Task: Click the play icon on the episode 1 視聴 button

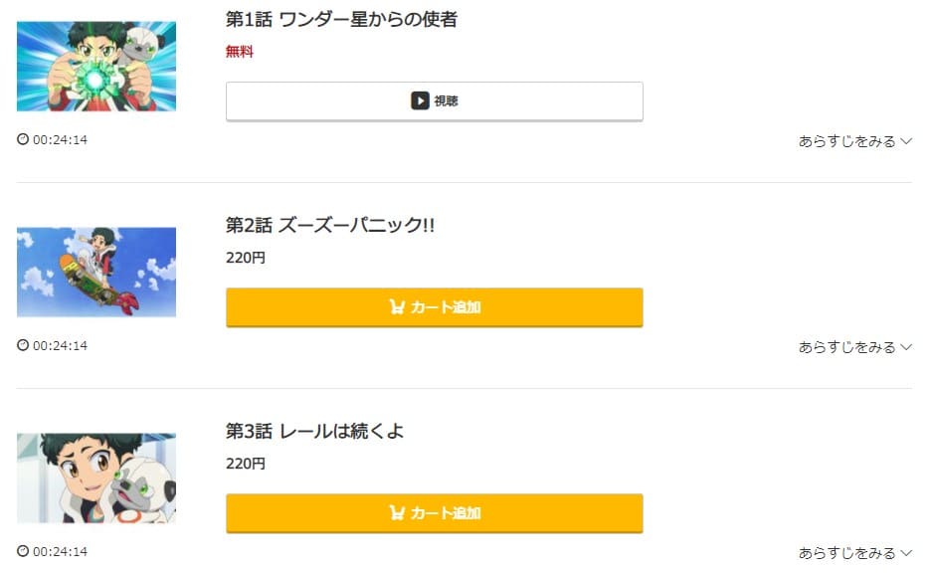Action: coord(420,100)
